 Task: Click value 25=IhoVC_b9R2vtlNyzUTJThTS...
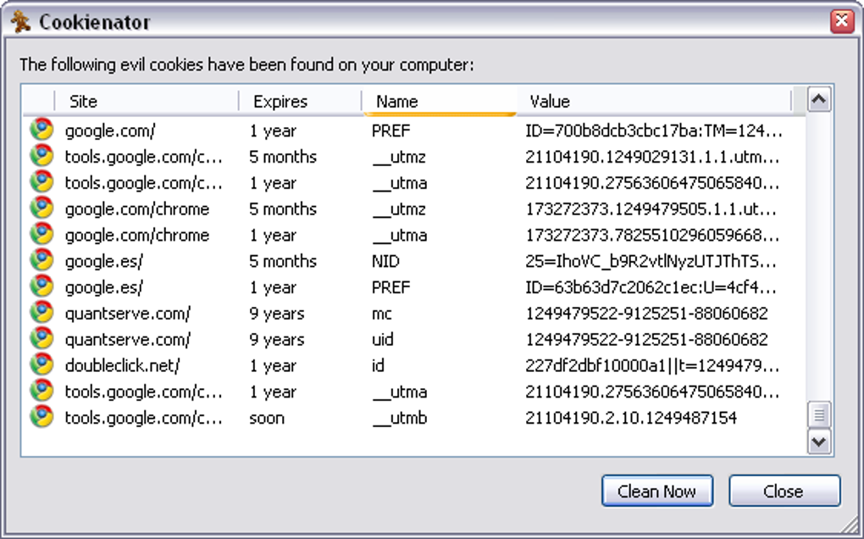point(651,261)
